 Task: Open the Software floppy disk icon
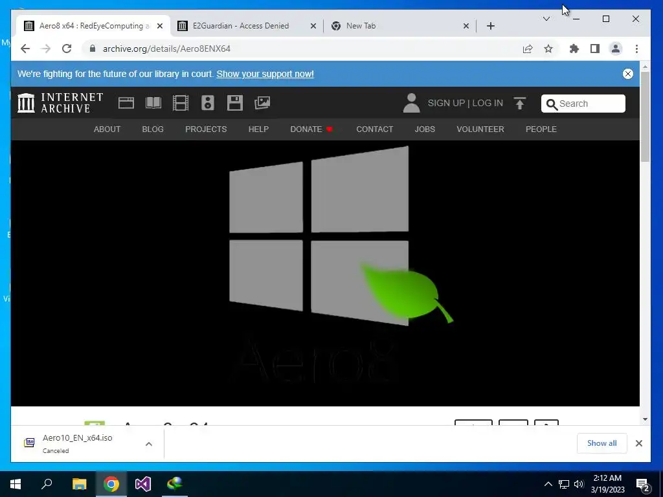pyautogui.click(x=234, y=103)
